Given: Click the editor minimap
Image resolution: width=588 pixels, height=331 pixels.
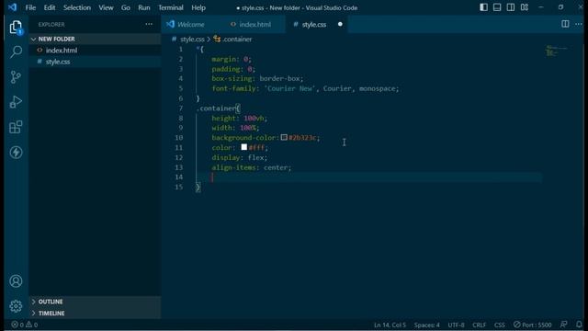Looking at the screenshot, I should coord(557,51).
